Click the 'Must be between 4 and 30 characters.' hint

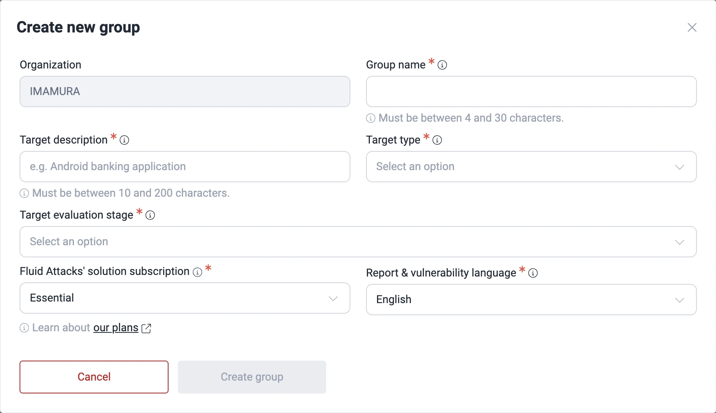(x=471, y=118)
